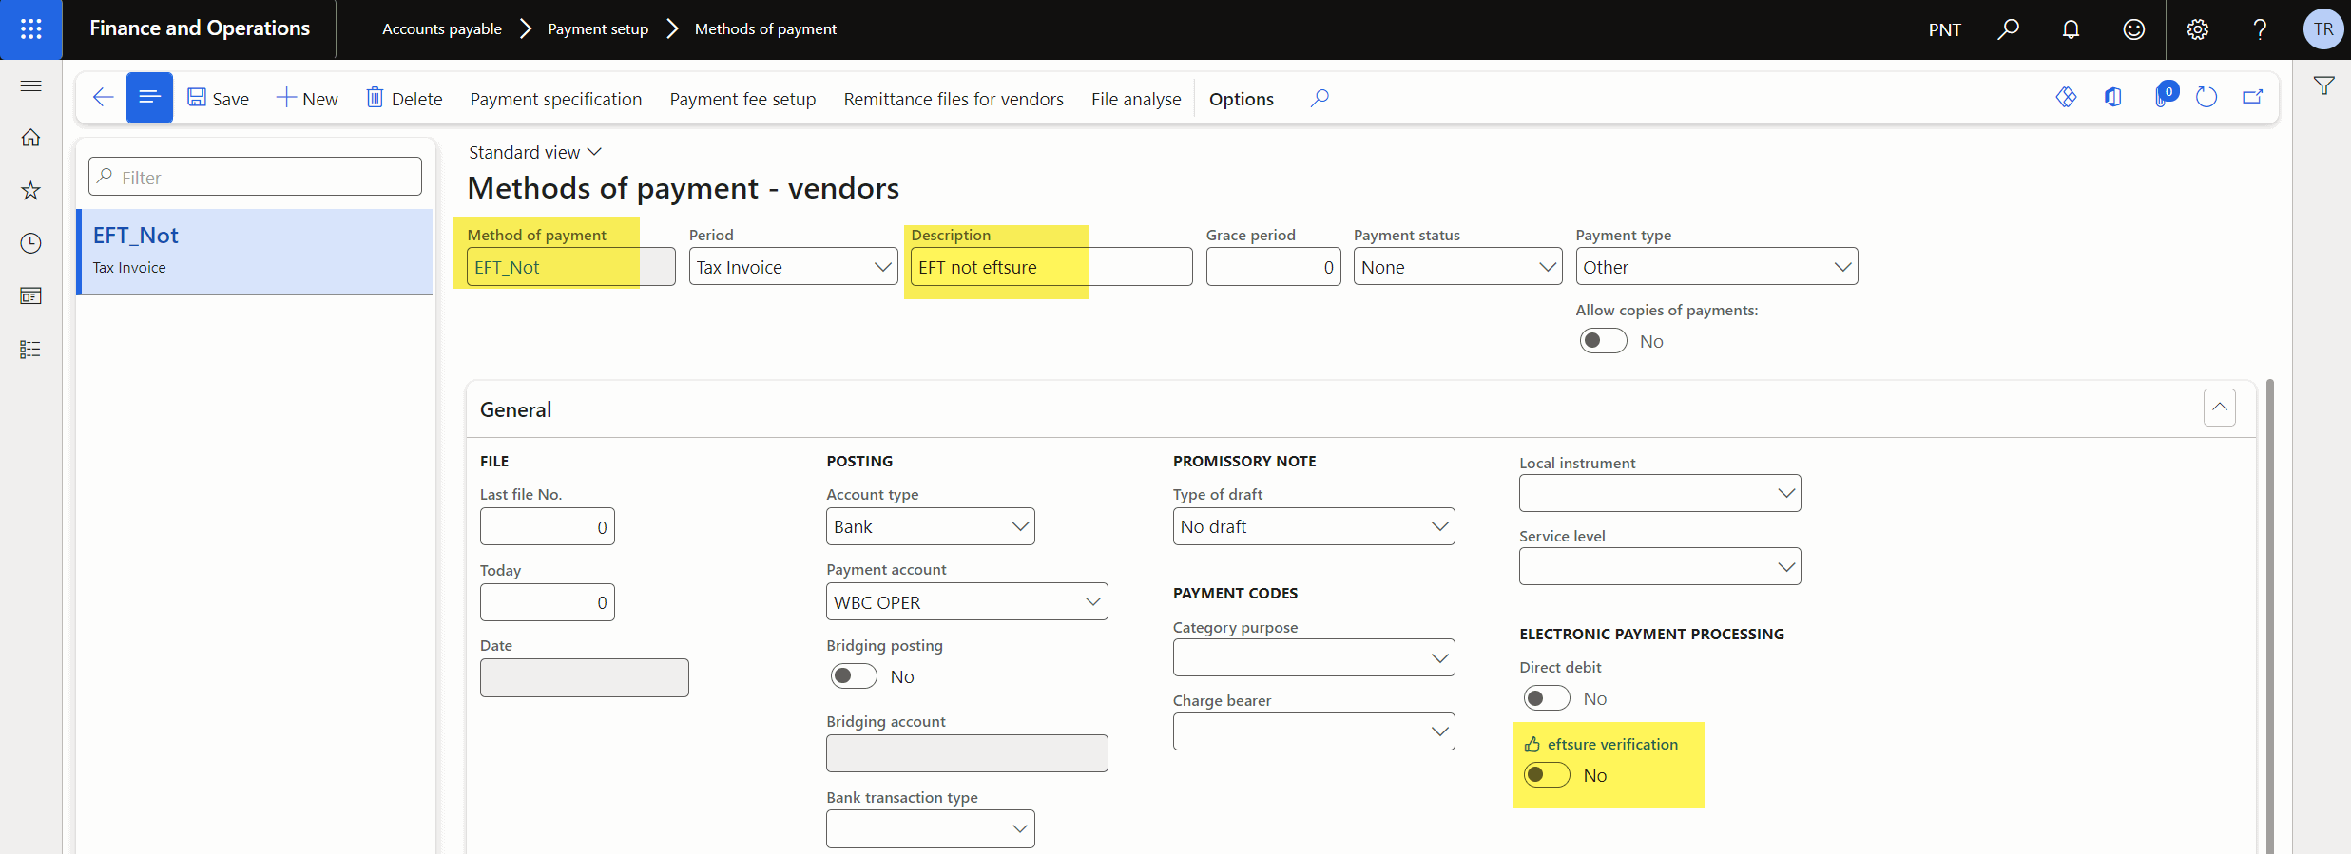Screen dimensions: 2351x854
Task: Click the New button
Action: pyautogui.click(x=307, y=99)
